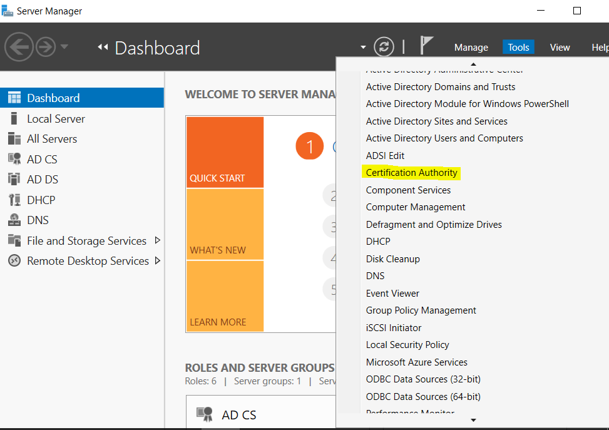The image size is (609, 430).
Task: Click the Local Server sidebar icon
Action: click(x=14, y=118)
